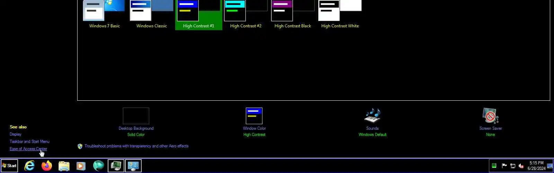The width and height of the screenshot is (554, 173).
Task: Open Windows Media Player taskbar icon
Action: point(81,166)
